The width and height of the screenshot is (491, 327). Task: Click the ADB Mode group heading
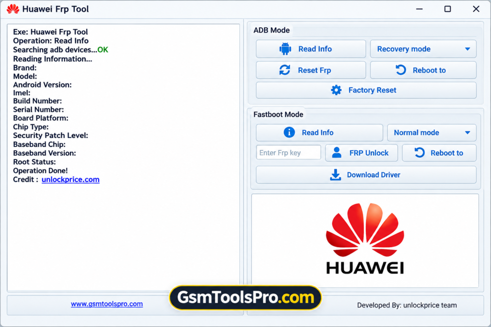click(271, 30)
